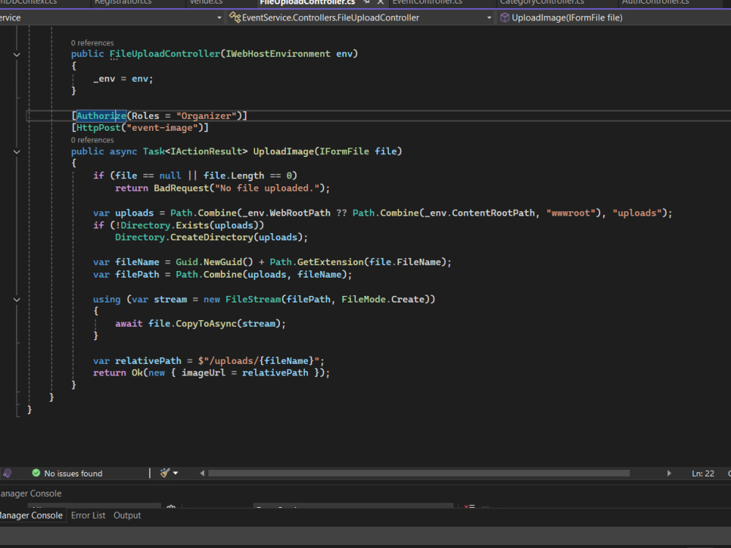Select the FileUploadController.cs tab

(x=307, y=2)
